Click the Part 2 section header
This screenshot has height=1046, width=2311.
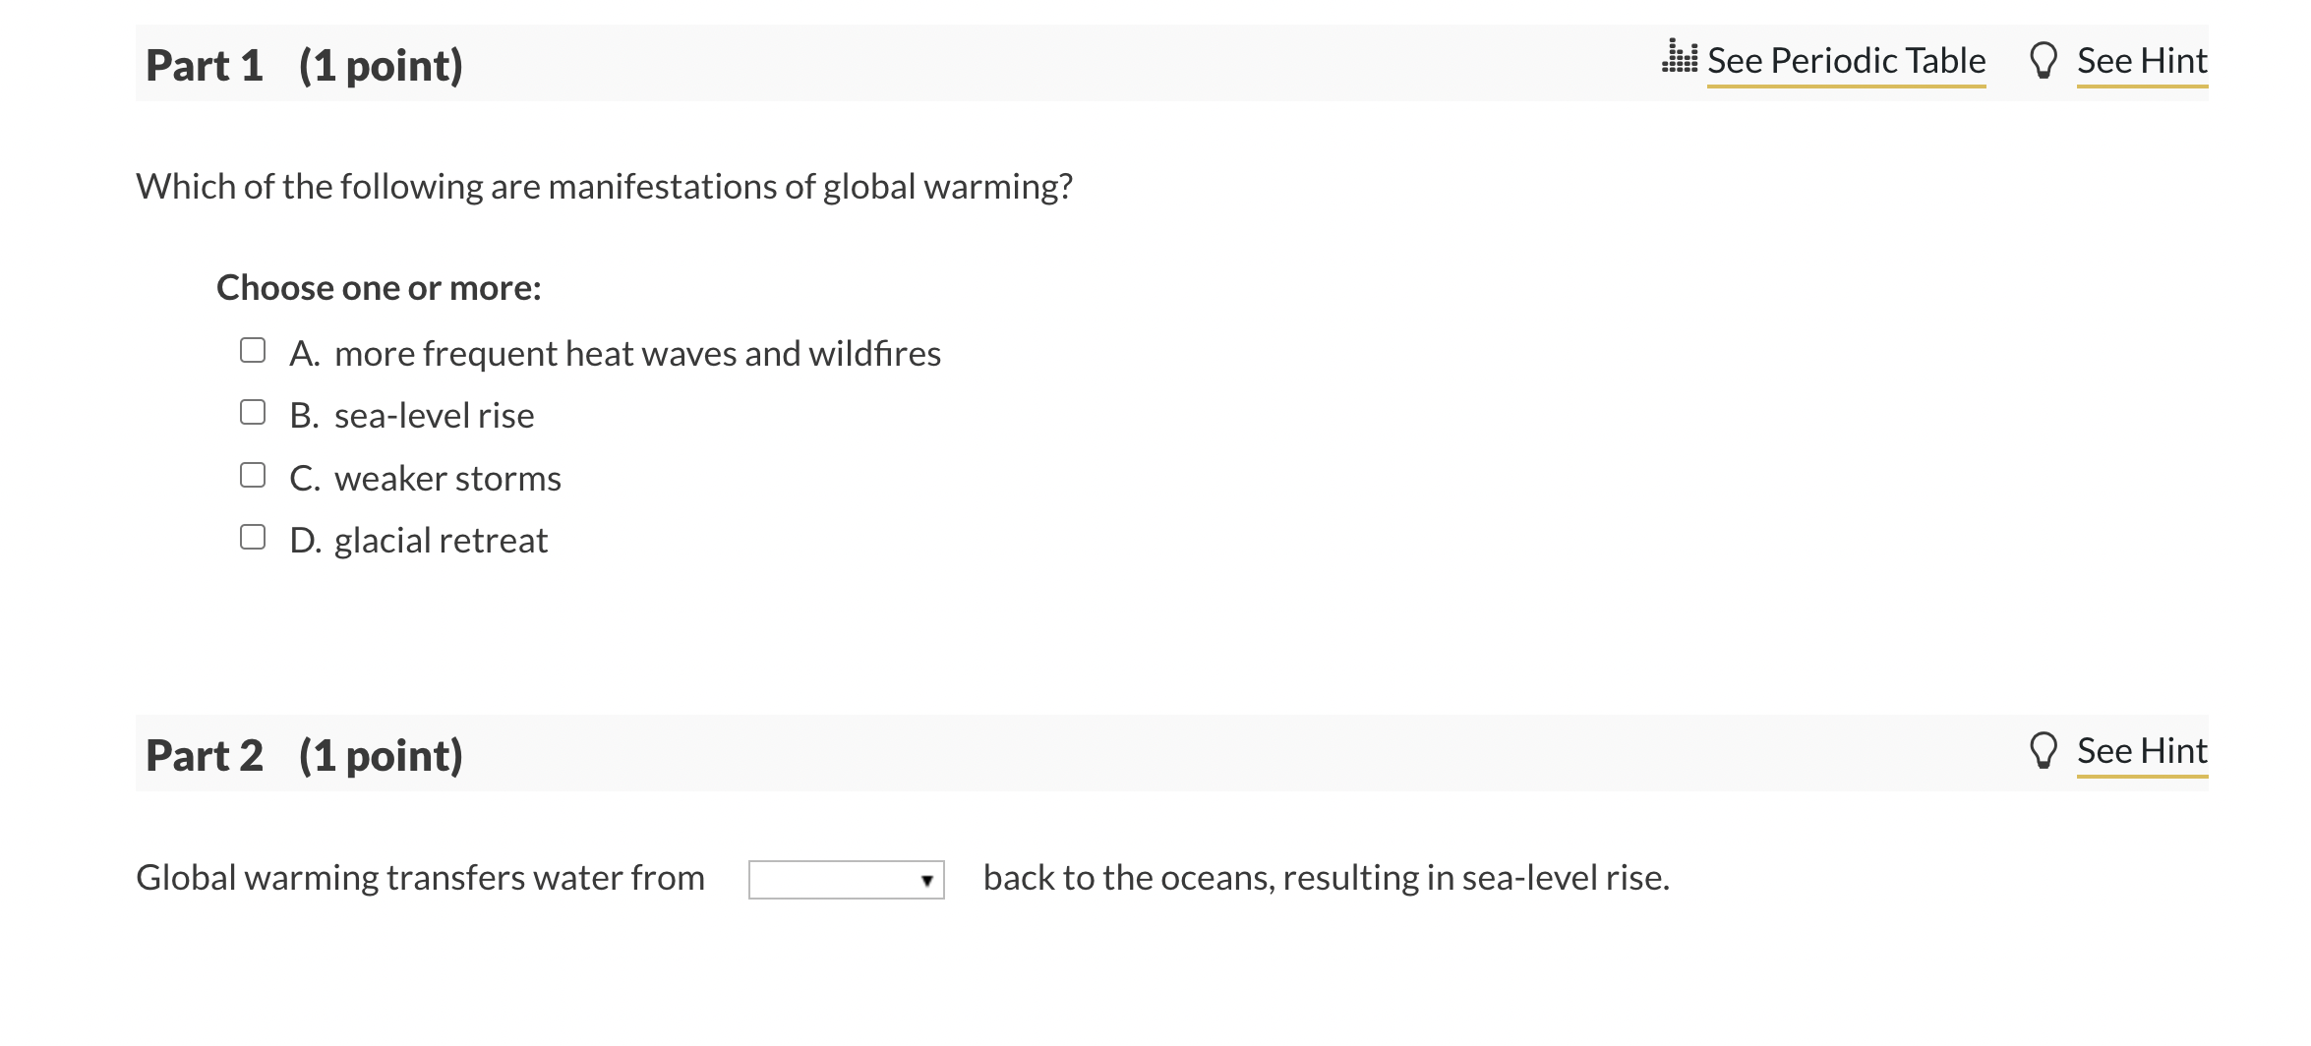296,755
